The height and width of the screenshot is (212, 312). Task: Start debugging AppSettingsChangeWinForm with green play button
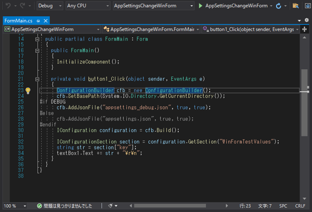[x=200, y=6]
